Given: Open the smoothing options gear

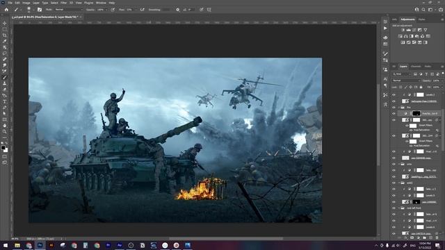Looking at the screenshot, I should (x=178, y=10).
